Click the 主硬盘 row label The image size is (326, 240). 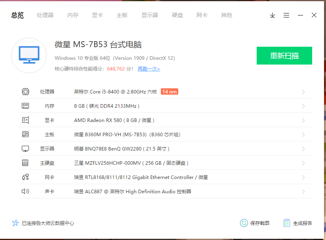[x=47, y=163]
